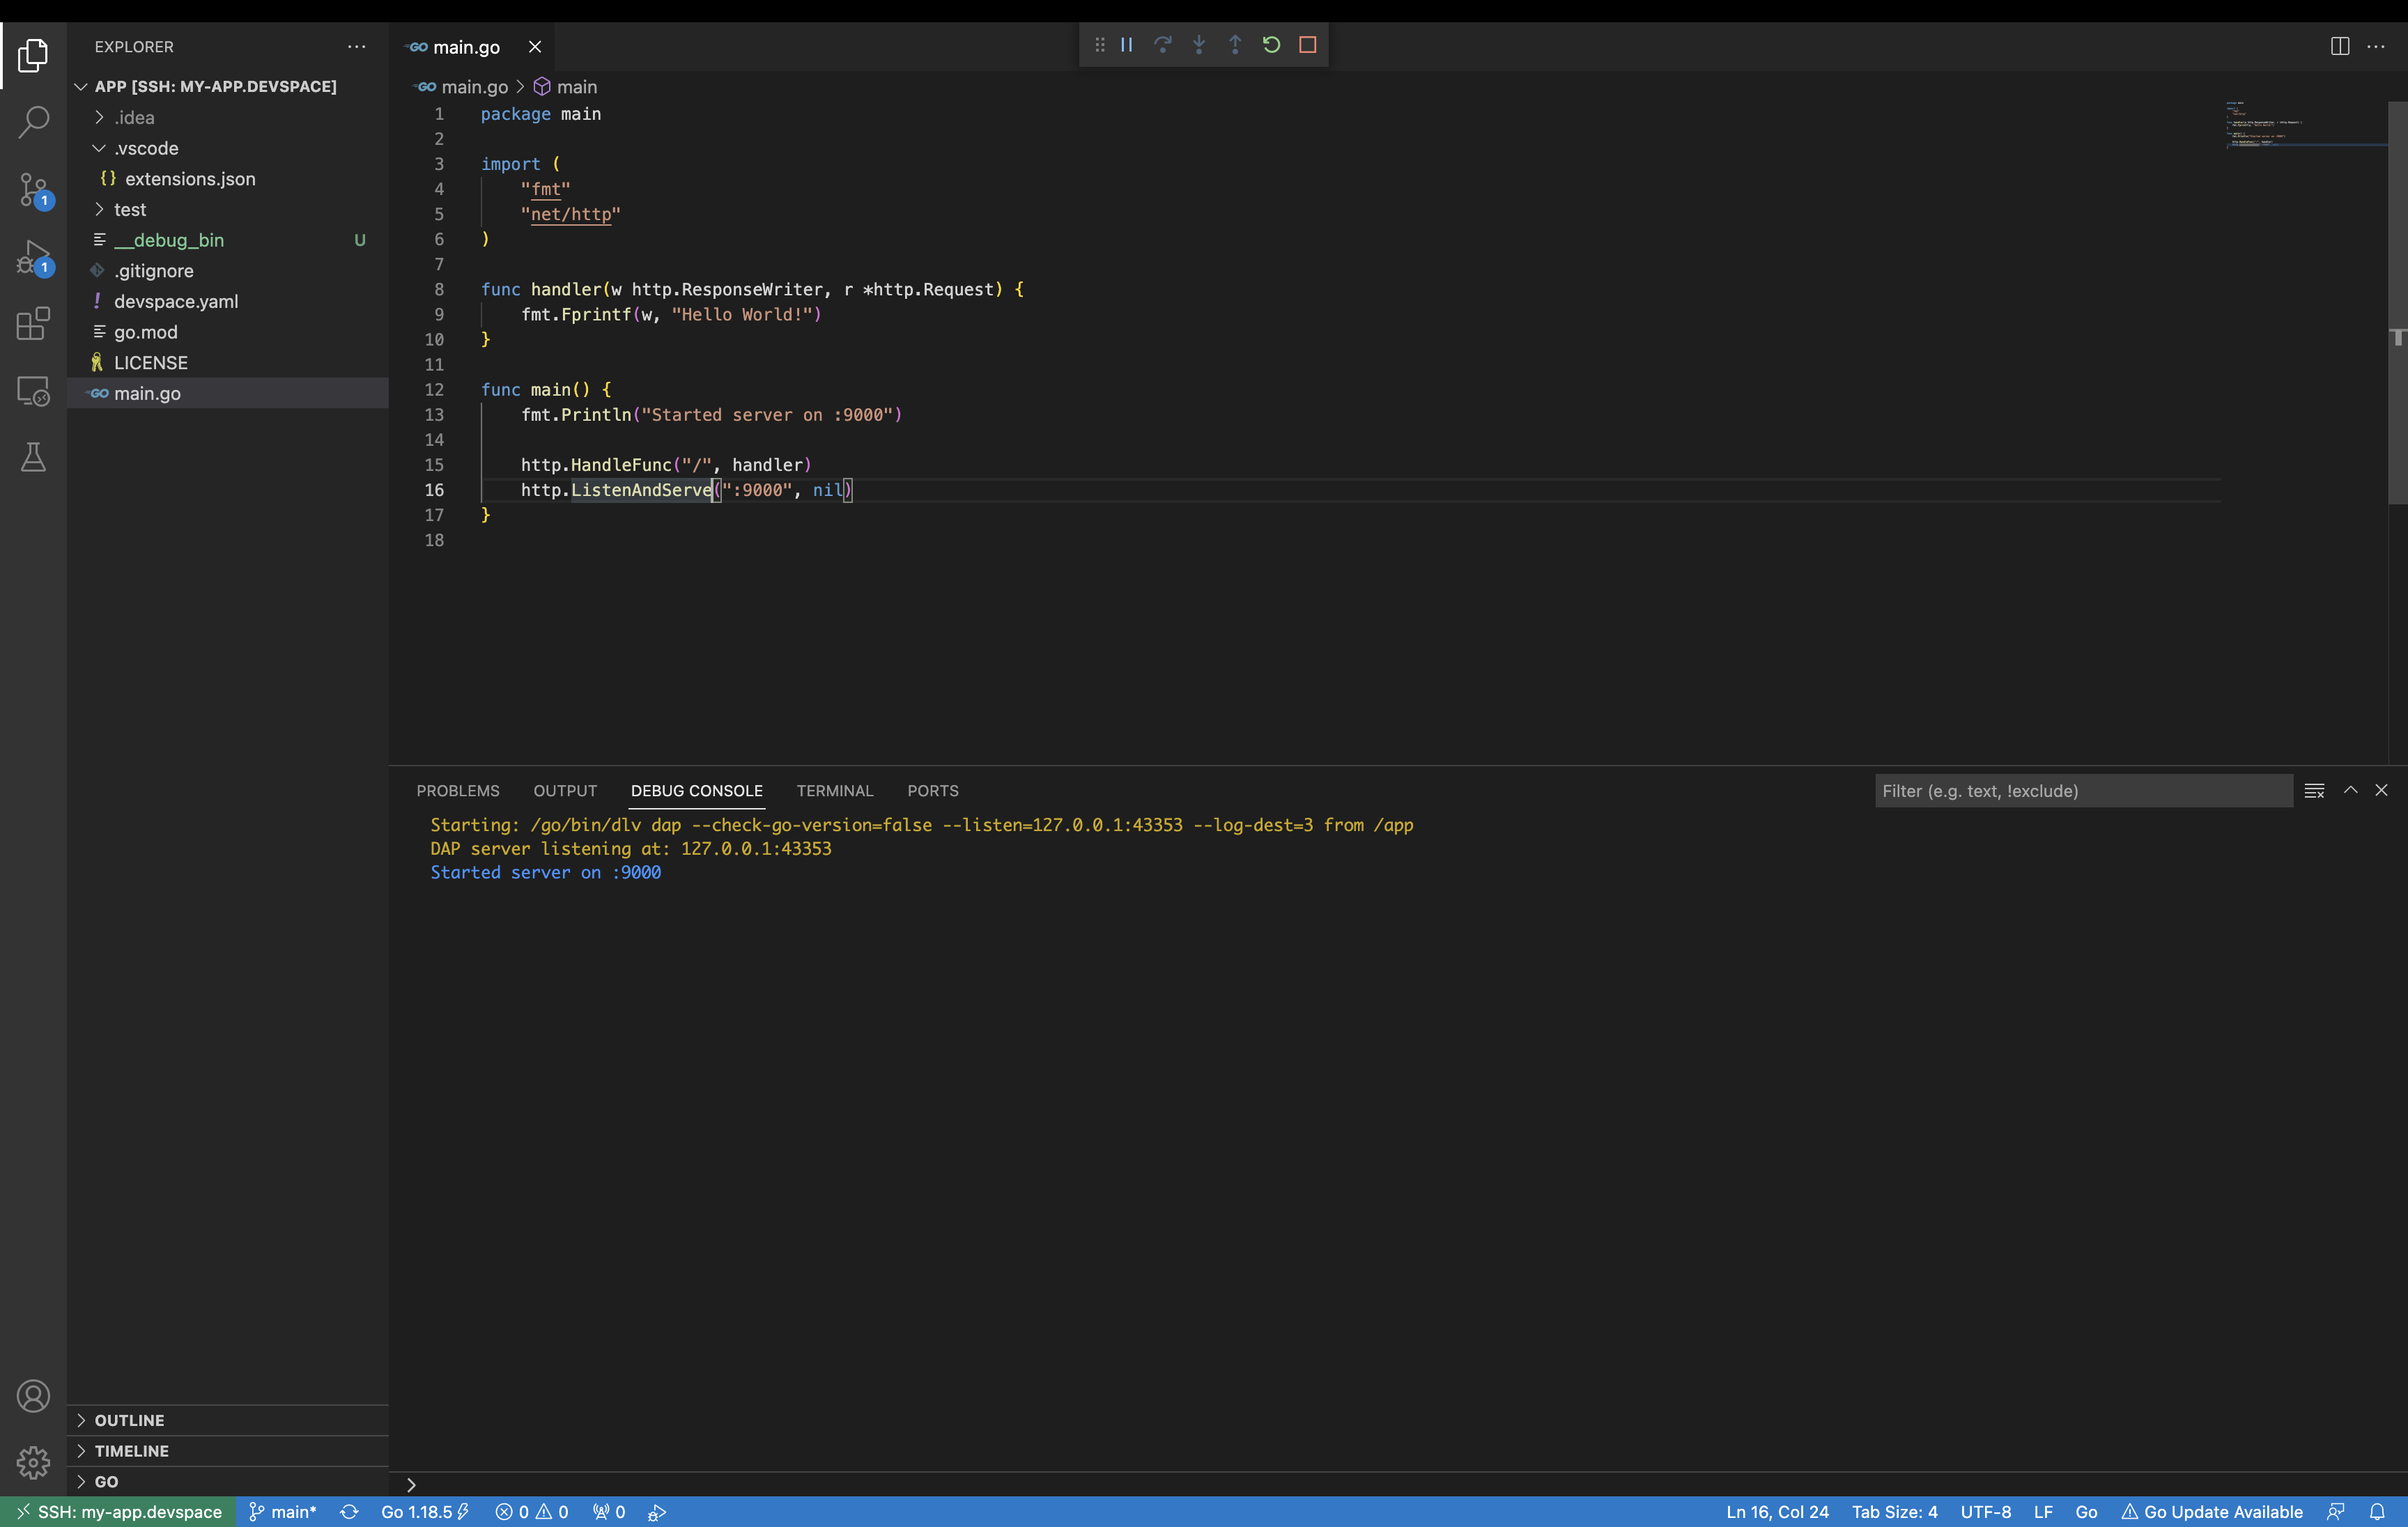Viewport: 2408px width, 1527px height.
Task: Switch to the PROBLEMS tab
Action: [x=458, y=791]
